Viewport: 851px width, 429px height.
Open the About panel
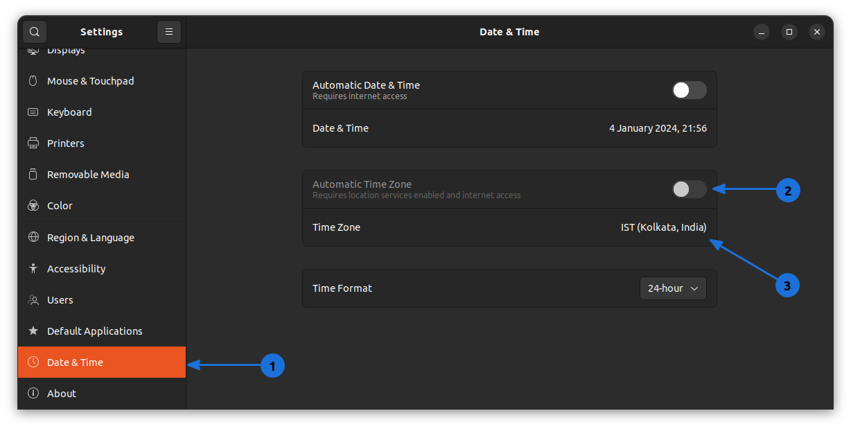[102, 394]
